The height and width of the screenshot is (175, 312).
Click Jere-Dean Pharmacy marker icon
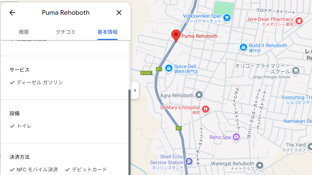299,21
